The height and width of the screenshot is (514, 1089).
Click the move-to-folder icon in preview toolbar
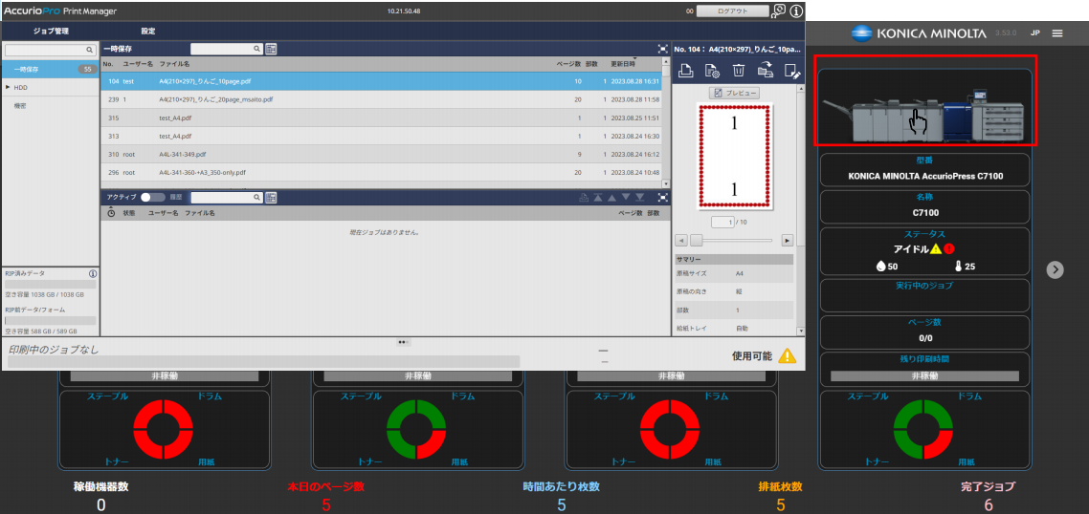click(x=766, y=70)
